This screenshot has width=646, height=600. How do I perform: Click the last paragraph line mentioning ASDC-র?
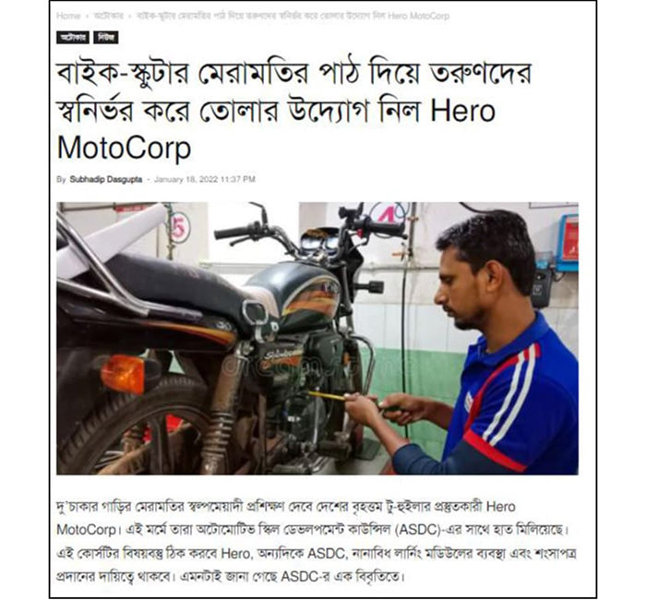[231, 576]
